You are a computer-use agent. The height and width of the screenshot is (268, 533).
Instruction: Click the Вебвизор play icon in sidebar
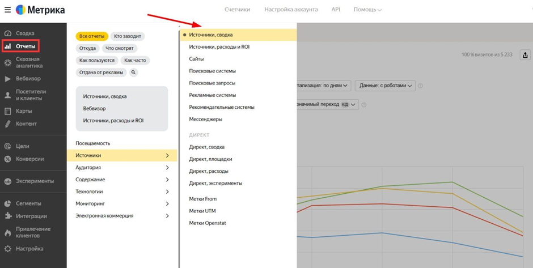(x=8, y=79)
